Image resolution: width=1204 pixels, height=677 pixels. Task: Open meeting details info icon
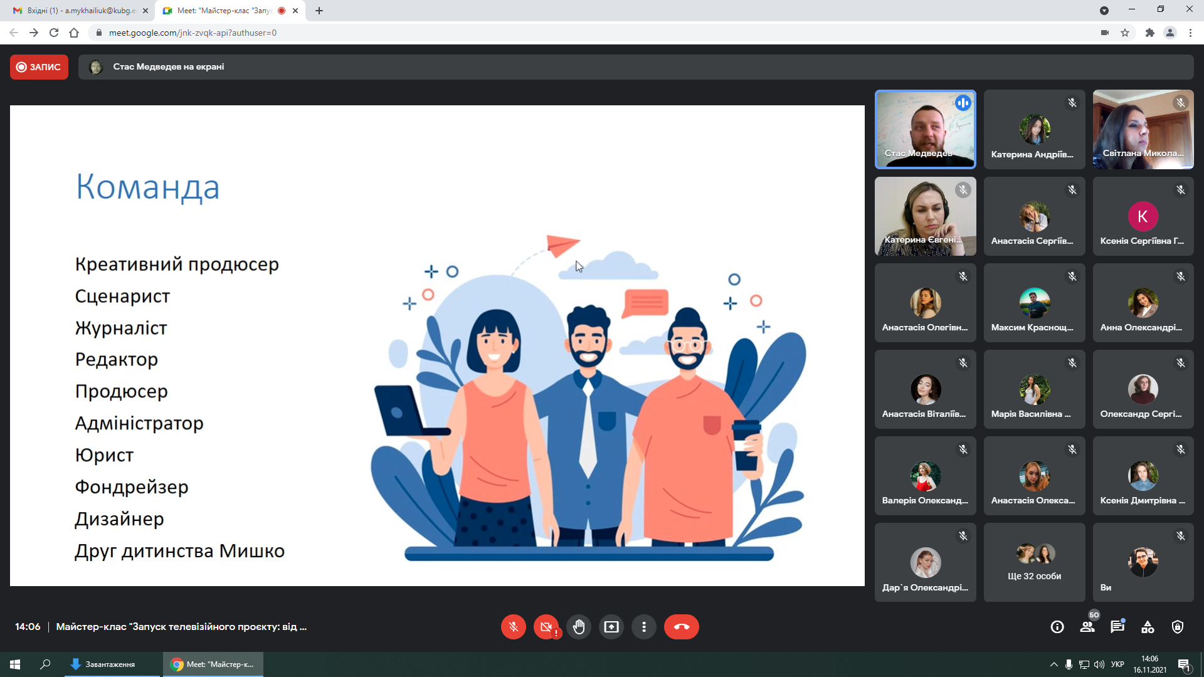click(x=1057, y=627)
